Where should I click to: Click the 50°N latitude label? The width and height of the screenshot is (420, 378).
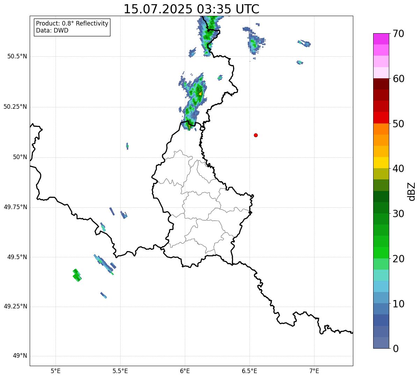pos(20,157)
